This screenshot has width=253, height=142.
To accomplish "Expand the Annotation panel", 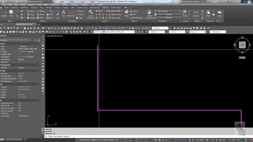I will pyautogui.click(x=73, y=21).
